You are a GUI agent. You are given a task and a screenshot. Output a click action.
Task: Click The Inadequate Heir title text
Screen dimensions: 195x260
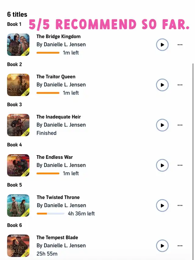point(58,117)
